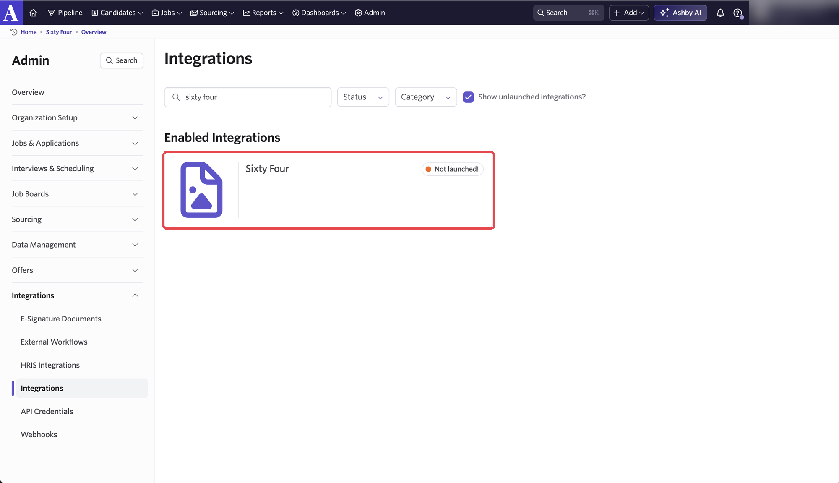Click the integrations search field with 'sixty four'
The height and width of the screenshot is (483, 839).
(248, 97)
